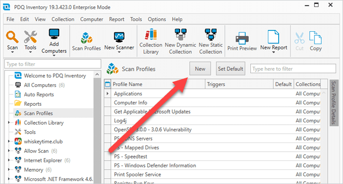
Task: Sort by Profile Name column header
Action: pyautogui.click(x=158, y=84)
